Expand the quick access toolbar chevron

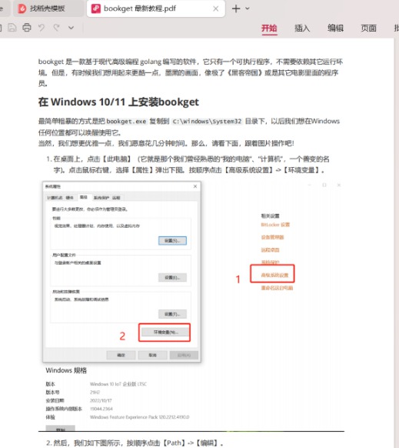[x=71, y=28]
